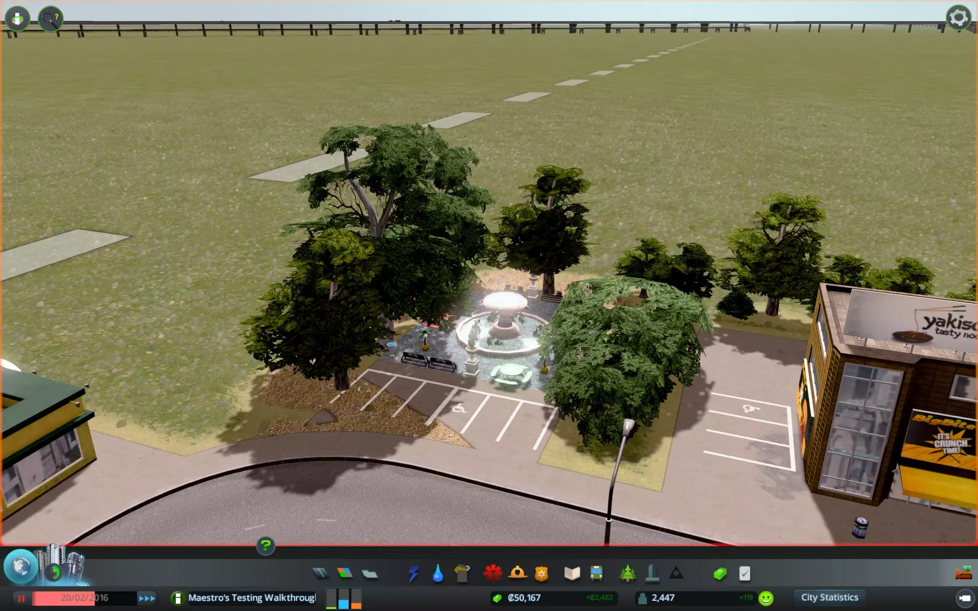Viewport: 978px width, 611px height.
Task: Open the Roads build menu
Action: coord(320,573)
